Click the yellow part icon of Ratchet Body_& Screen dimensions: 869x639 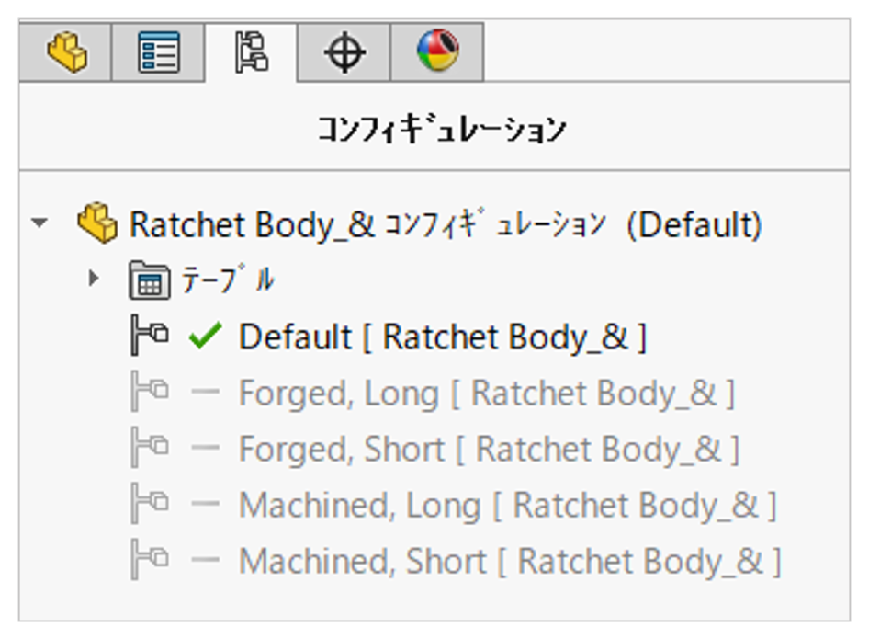tap(96, 224)
